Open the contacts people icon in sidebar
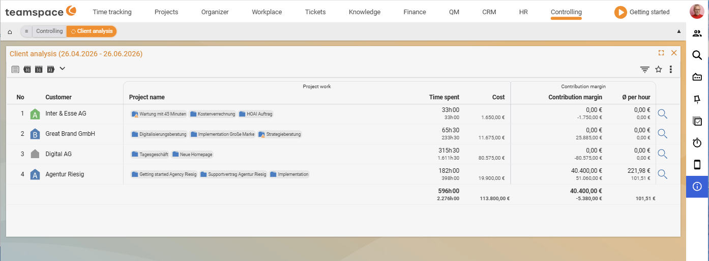709x261 pixels. coord(697,33)
